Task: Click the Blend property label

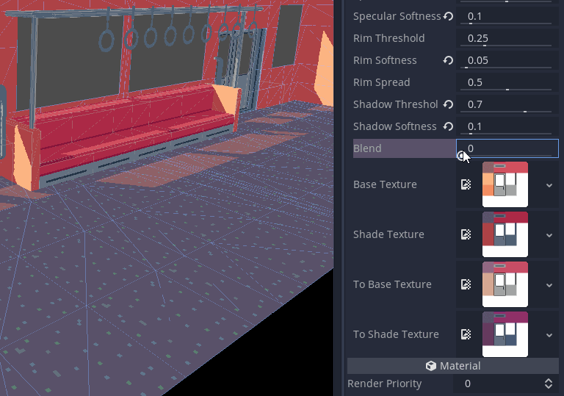Action: [367, 148]
